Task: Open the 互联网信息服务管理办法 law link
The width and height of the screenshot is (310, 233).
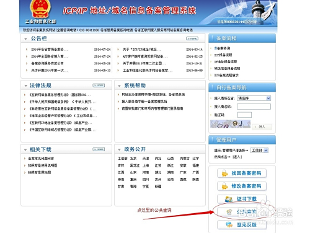Action: pos(60,95)
